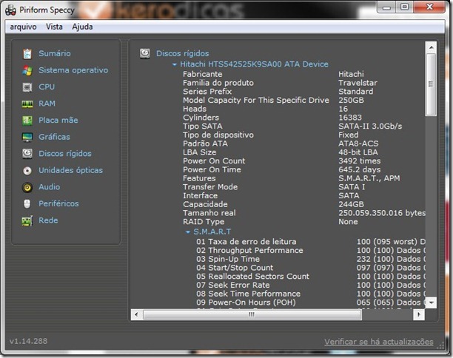
Task: Select the Capacidade row label
Action: (x=205, y=204)
